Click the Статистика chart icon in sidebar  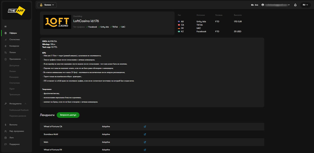tap(6, 39)
